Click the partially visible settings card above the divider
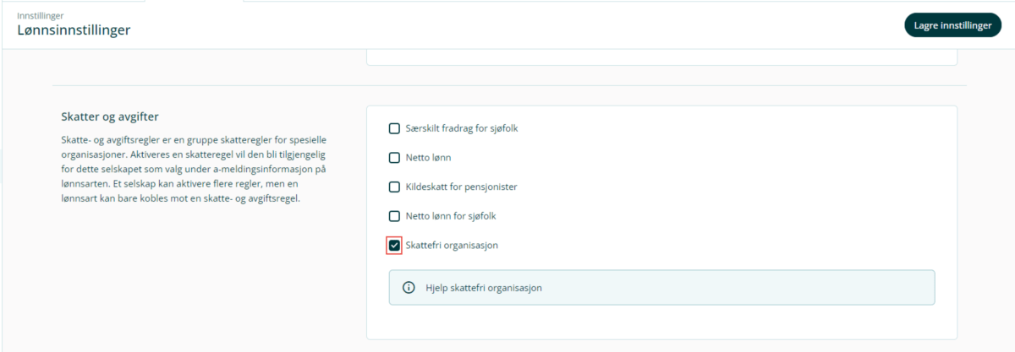This screenshot has height=352, width=1015. pos(661,58)
